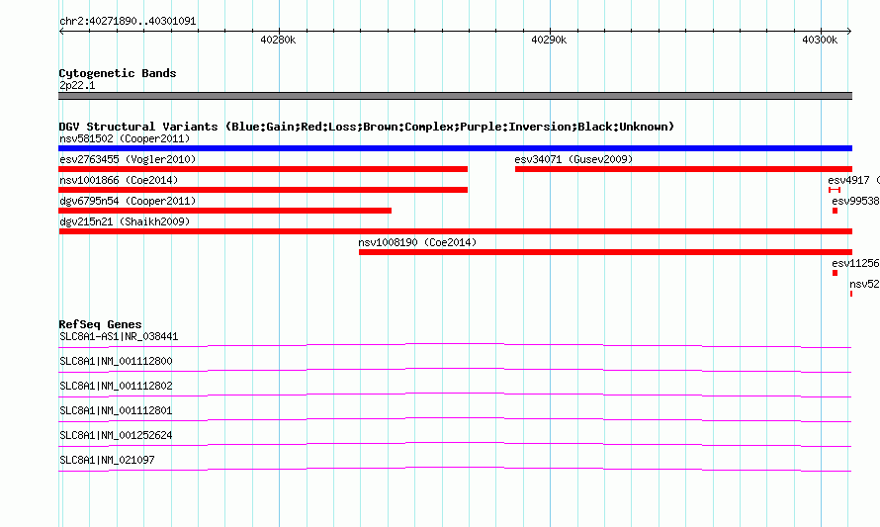Click the gray 2p22.1 cytogenetic band bar
This screenshot has height=527, width=880.
455,96
